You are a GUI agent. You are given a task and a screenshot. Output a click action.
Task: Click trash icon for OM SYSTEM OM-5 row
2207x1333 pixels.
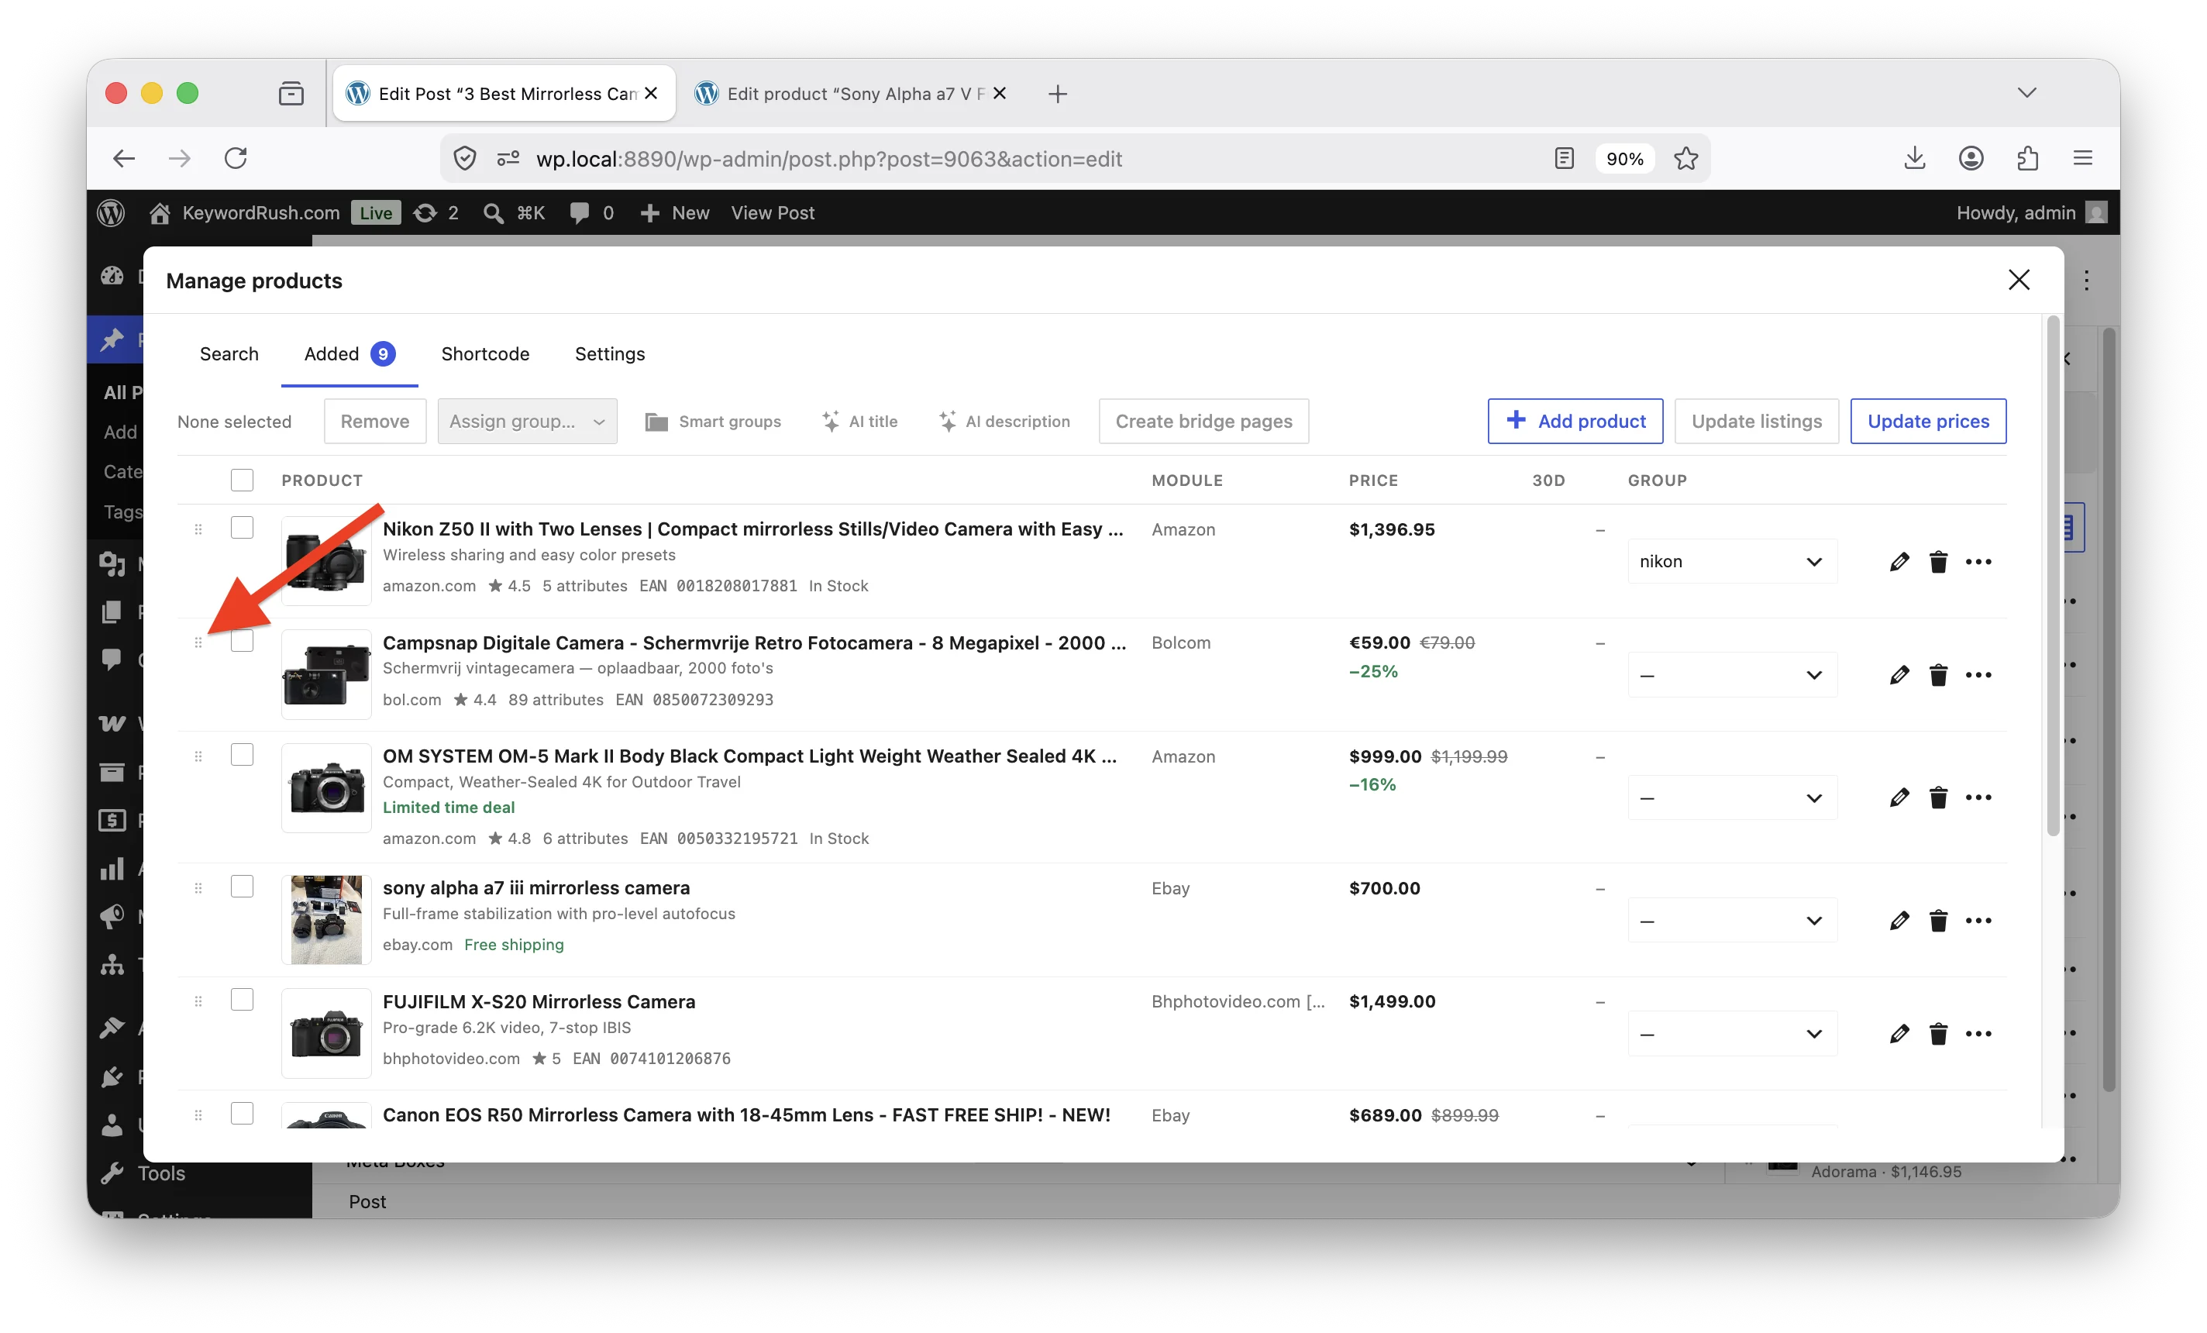click(1938, 797)
